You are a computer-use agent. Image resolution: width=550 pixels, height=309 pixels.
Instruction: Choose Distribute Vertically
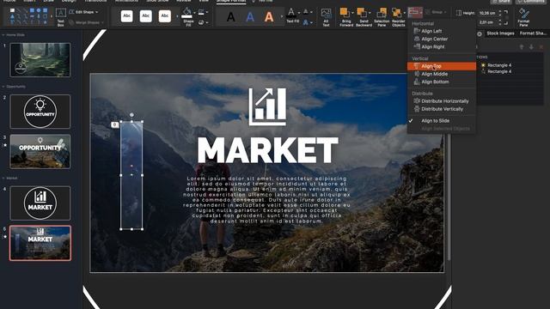[x=442, y=109]
